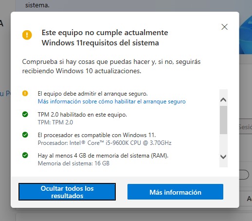
Task: Click the results list scrollbar thumb
Action: (223, 120)
